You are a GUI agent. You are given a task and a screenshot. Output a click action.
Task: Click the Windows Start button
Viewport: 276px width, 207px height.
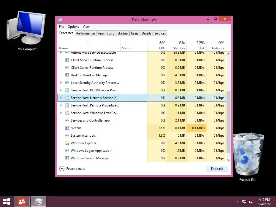7,202
